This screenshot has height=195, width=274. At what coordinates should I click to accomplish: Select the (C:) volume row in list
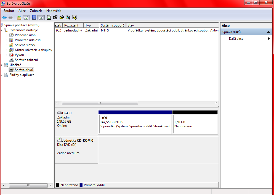pos(137,30)
